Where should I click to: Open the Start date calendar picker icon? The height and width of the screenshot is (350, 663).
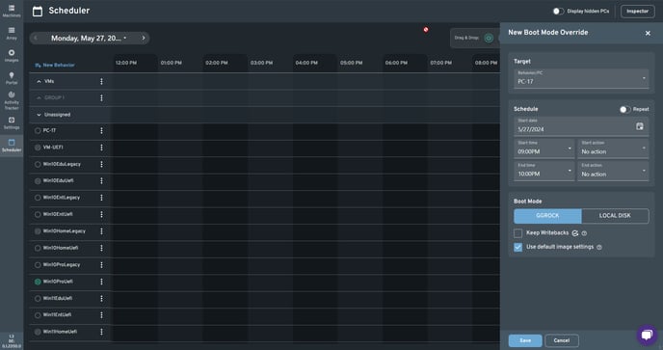pos(640,126)
